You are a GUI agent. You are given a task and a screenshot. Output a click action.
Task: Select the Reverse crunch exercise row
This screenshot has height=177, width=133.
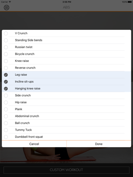[x=66, y=68]
